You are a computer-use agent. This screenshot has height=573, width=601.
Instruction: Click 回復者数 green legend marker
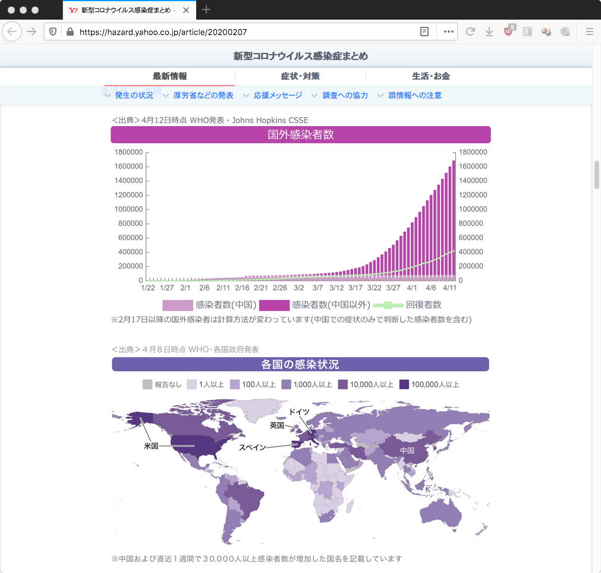coord(388,305)
